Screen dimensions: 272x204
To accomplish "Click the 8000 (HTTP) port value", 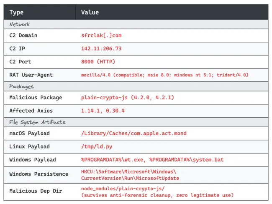I will [98, 62].
